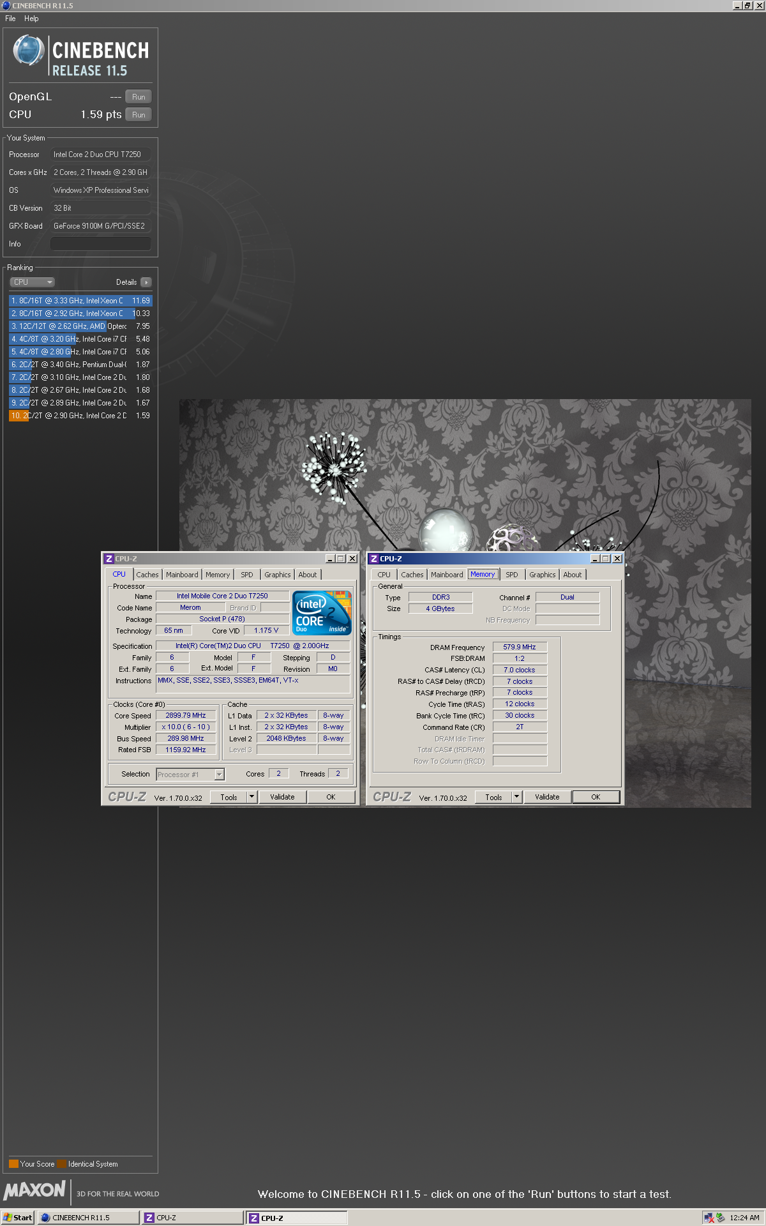Image resolution: width=766 pixels, height=1226 pixels.
Task: Click Tools button in right CPU-Z window
Action: pos(493,797)
